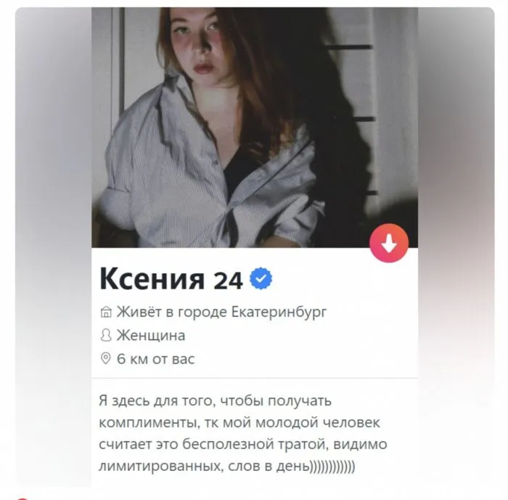Click the bio line starting Я здесь для того
The height and width of the screenshot is (500, 508).
click(215, 401)
